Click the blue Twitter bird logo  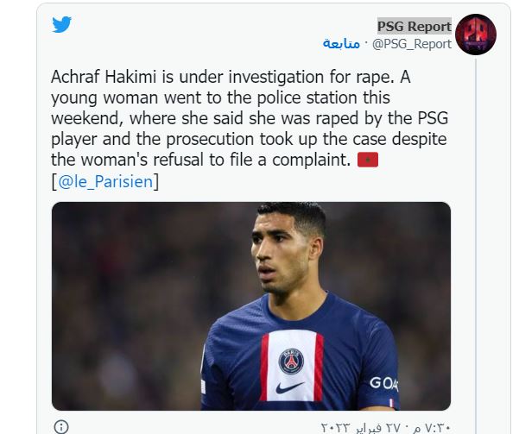[61, 24]
